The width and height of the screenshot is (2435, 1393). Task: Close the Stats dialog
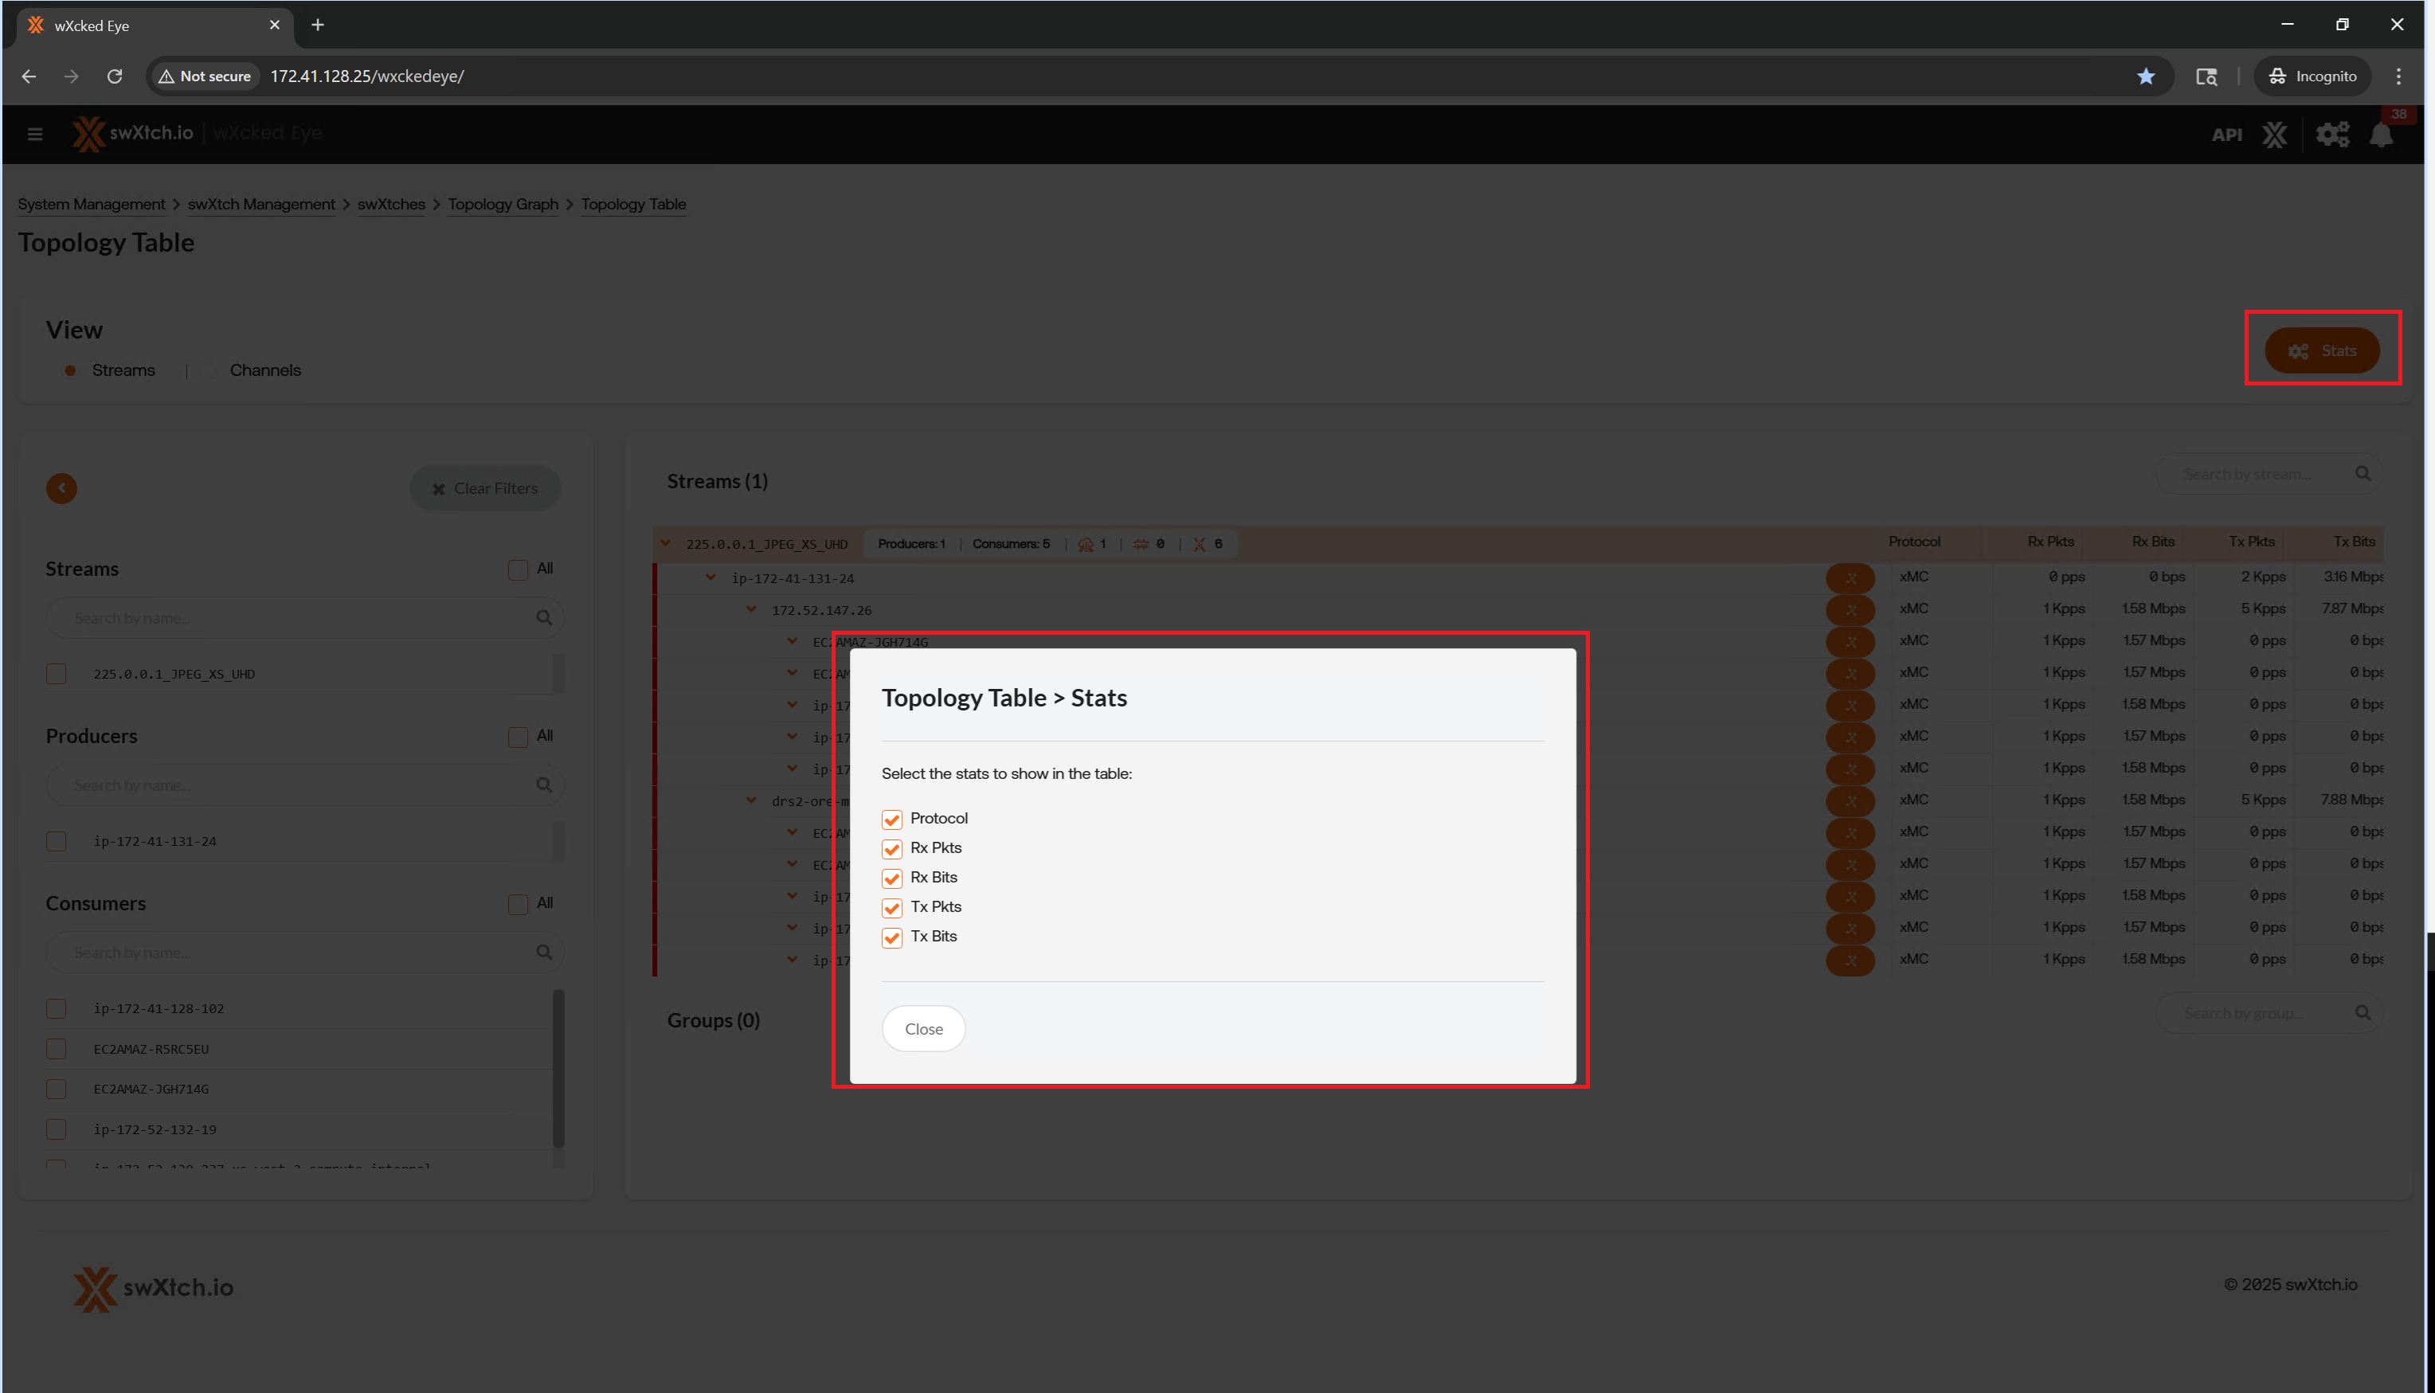point(922,1028)
